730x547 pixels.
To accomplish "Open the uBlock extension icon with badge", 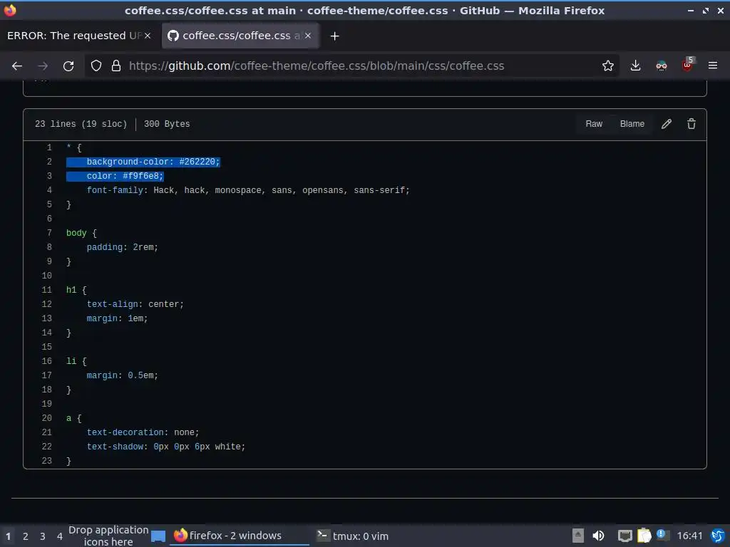I will [x=688, y=65].
